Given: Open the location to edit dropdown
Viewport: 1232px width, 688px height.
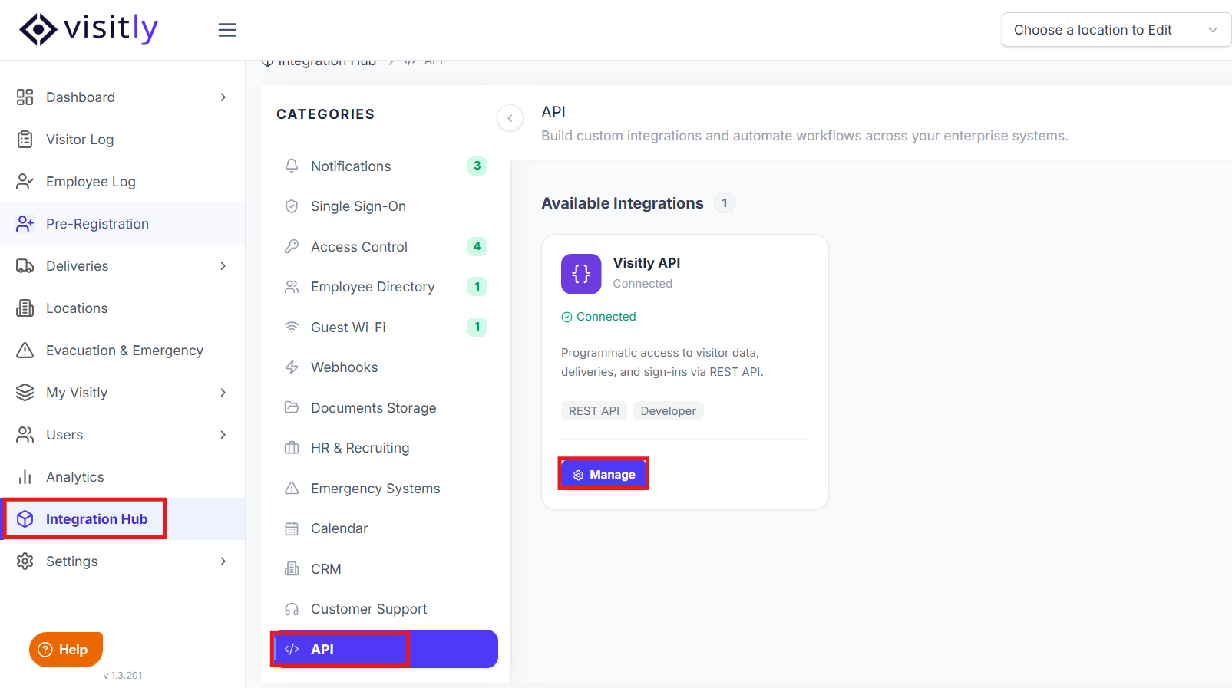Looking at the screenshot, I should 1116,30.
